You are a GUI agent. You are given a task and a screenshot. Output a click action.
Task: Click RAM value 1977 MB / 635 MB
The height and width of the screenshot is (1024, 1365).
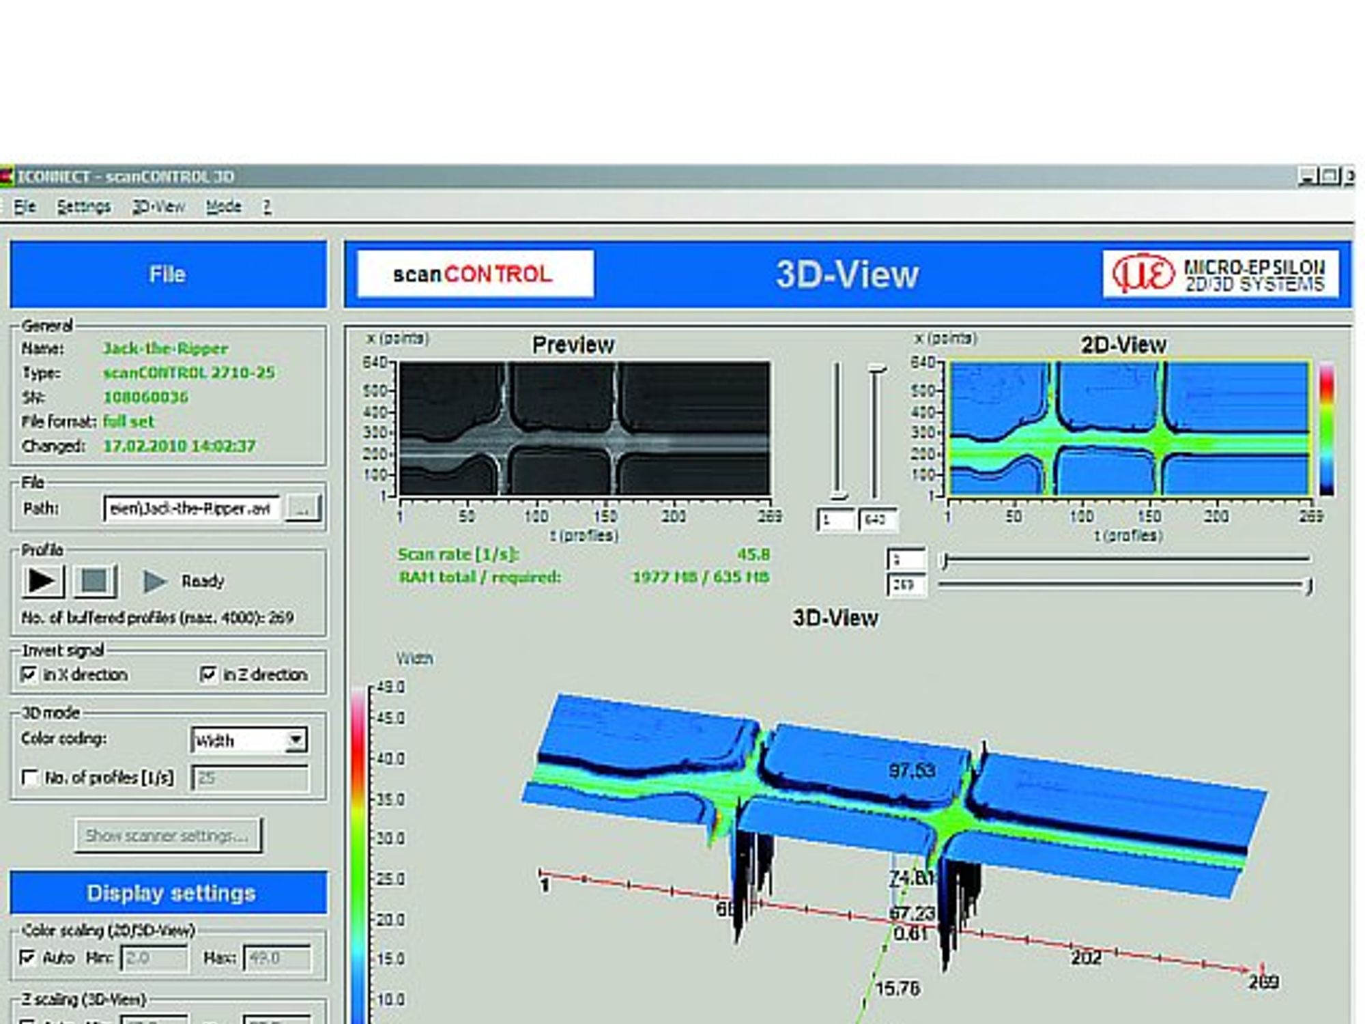[701, 578]
